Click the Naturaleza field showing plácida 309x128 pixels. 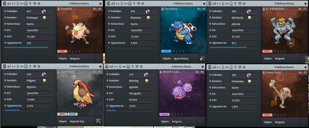243,24
